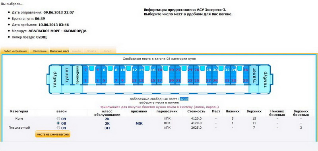Click seat number 26
The width and height of the screenshot is (318, 151).
coord(197,70)
